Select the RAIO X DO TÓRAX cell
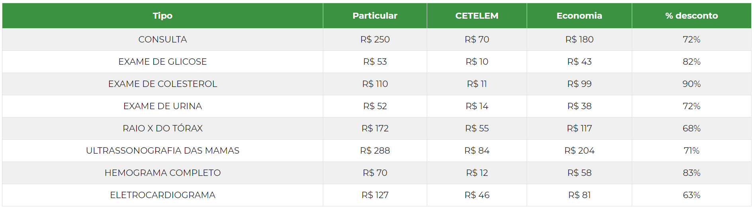This screenshot has height=210, width=754. [162, 128]
